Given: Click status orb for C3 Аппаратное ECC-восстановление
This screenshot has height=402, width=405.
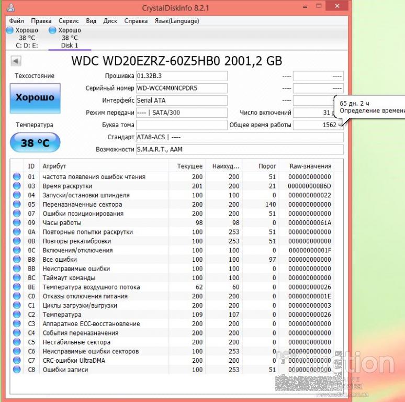Looking at the screenshot, I should [17, 323].
